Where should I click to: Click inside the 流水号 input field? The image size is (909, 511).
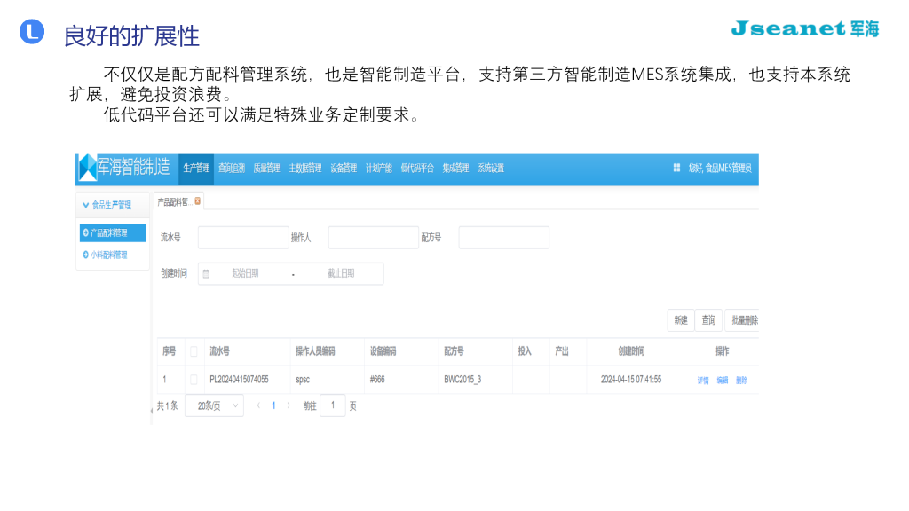242,237
